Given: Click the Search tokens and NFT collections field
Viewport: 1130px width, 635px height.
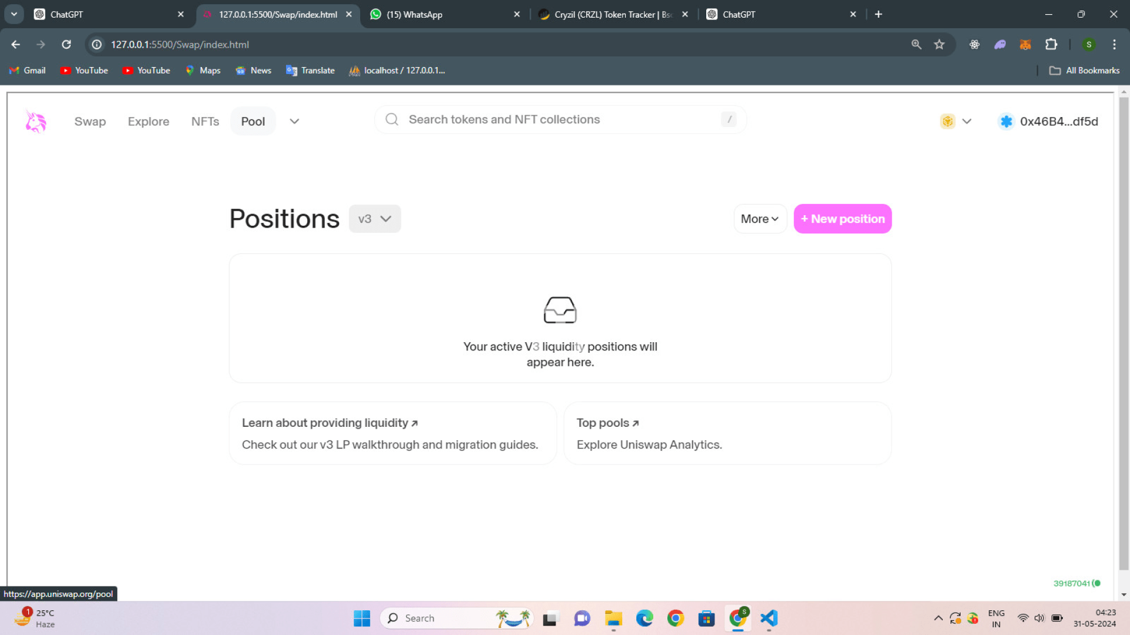Looking at the screenshot, I should point(559,119).
